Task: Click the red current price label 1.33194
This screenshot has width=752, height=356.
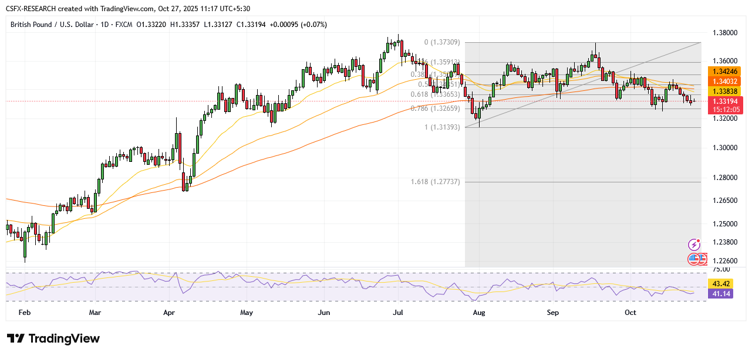Action: point(727,101)
